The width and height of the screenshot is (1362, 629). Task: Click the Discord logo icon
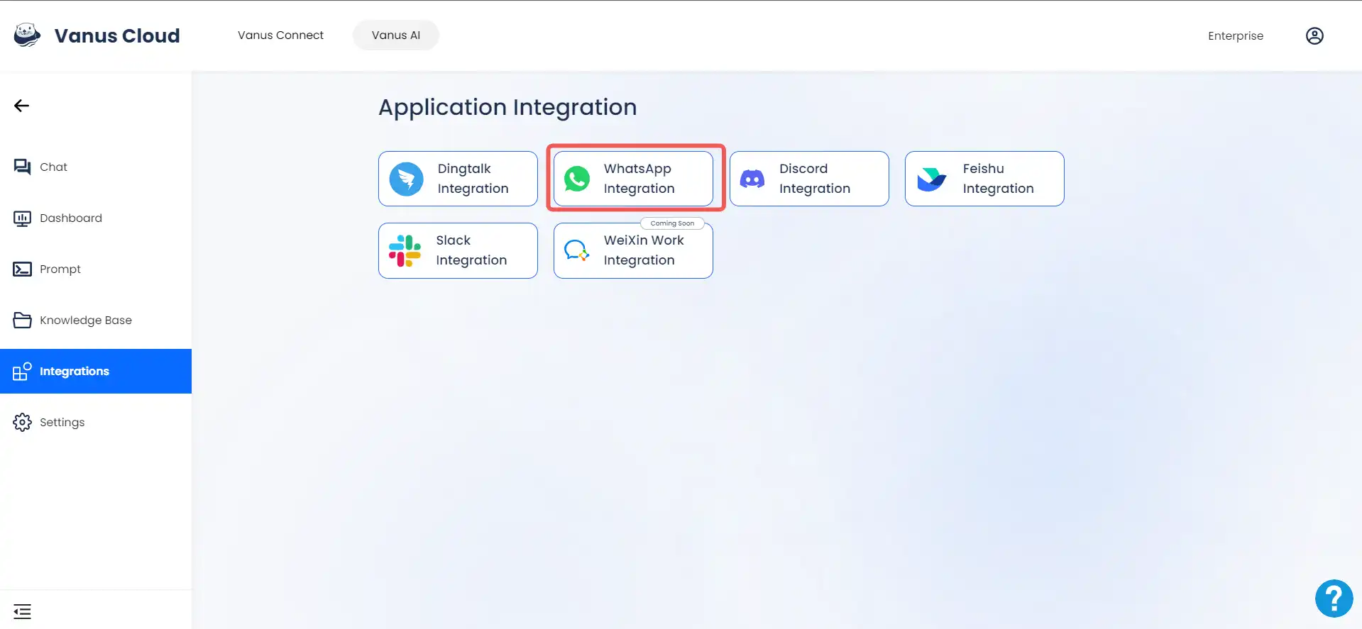(x=752, y=179)
